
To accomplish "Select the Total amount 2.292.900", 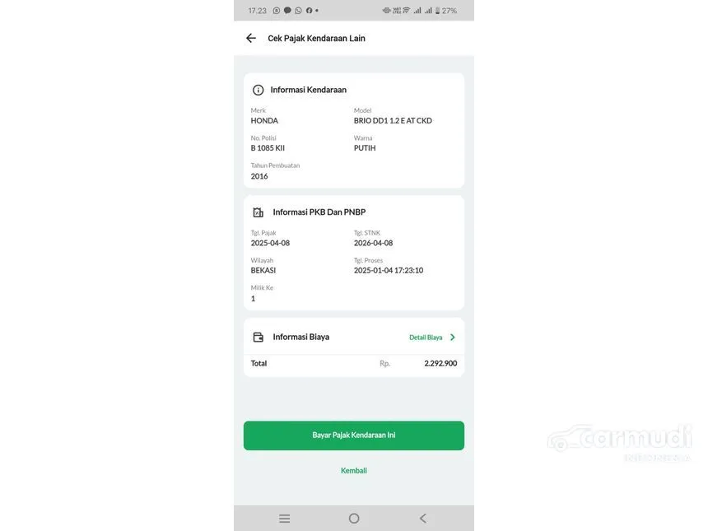I will [440, 364].
